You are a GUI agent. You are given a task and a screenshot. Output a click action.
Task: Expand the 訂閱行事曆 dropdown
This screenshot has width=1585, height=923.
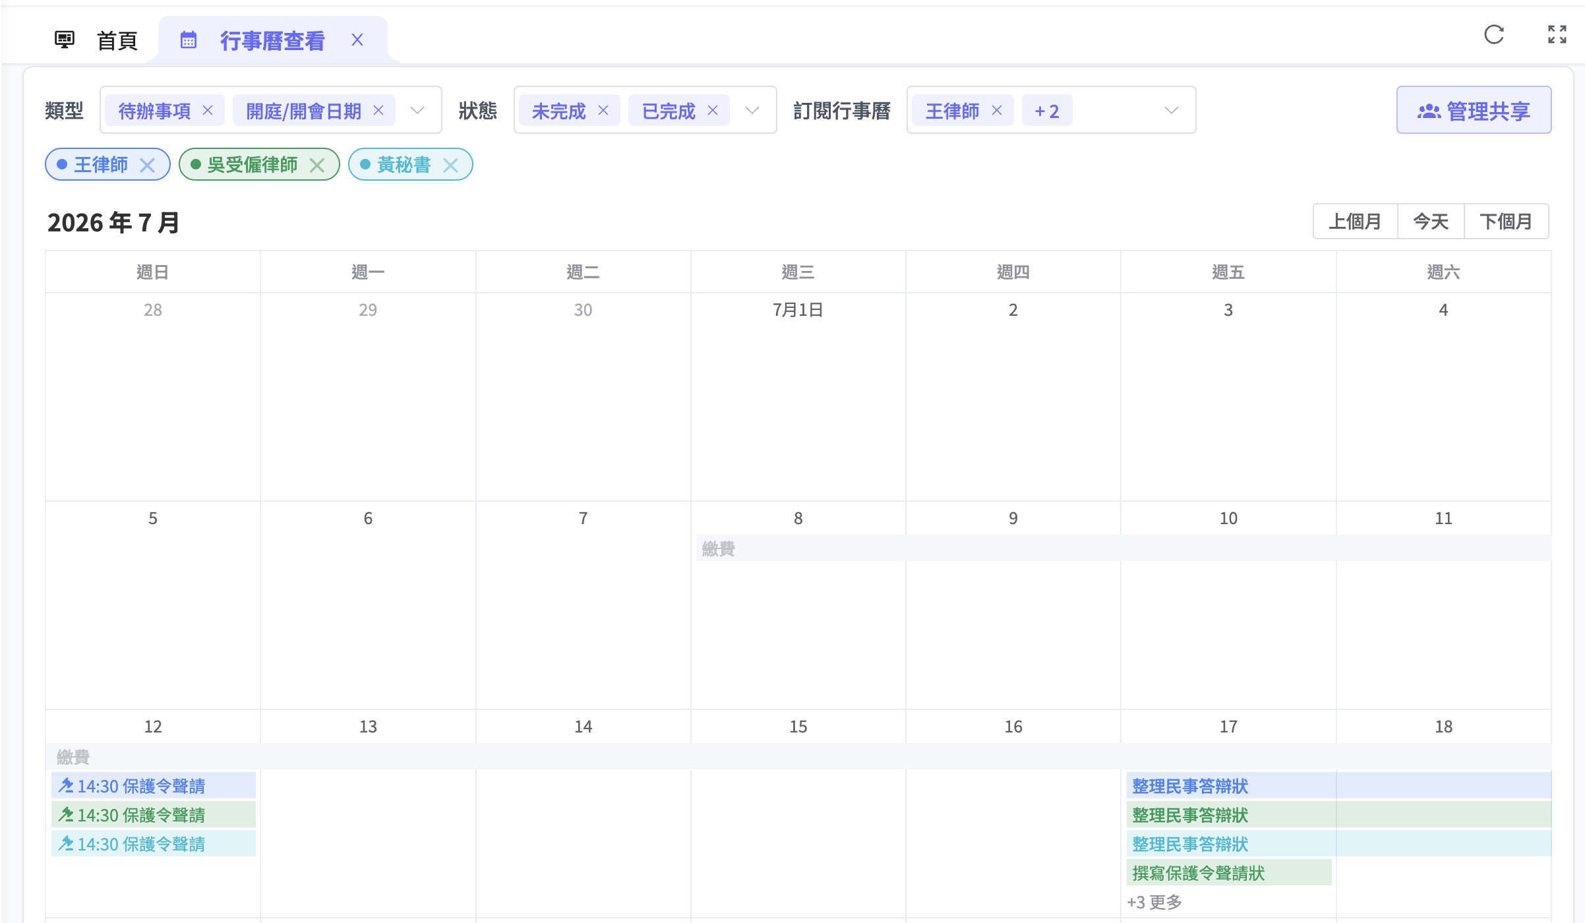click(x=1172, y=110)
